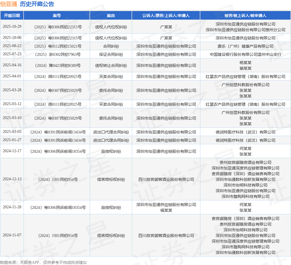The width and height of the screenshot is (291, 265).
Task: Click the date cell 2024-11-28
Action: [x=12, y=207]
